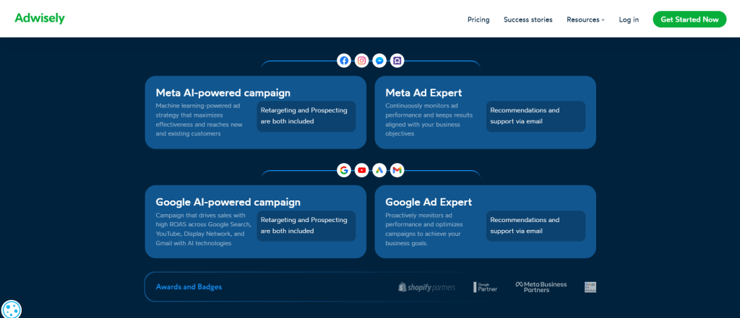Click the Adwisely logo
740x318 pixels.
pos(40,19)
